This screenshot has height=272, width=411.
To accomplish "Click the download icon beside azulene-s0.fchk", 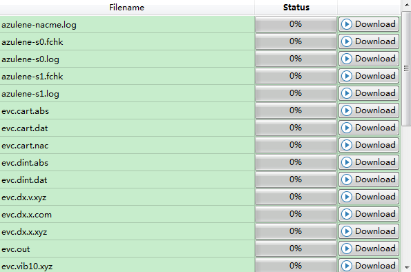I will (347, 41).
